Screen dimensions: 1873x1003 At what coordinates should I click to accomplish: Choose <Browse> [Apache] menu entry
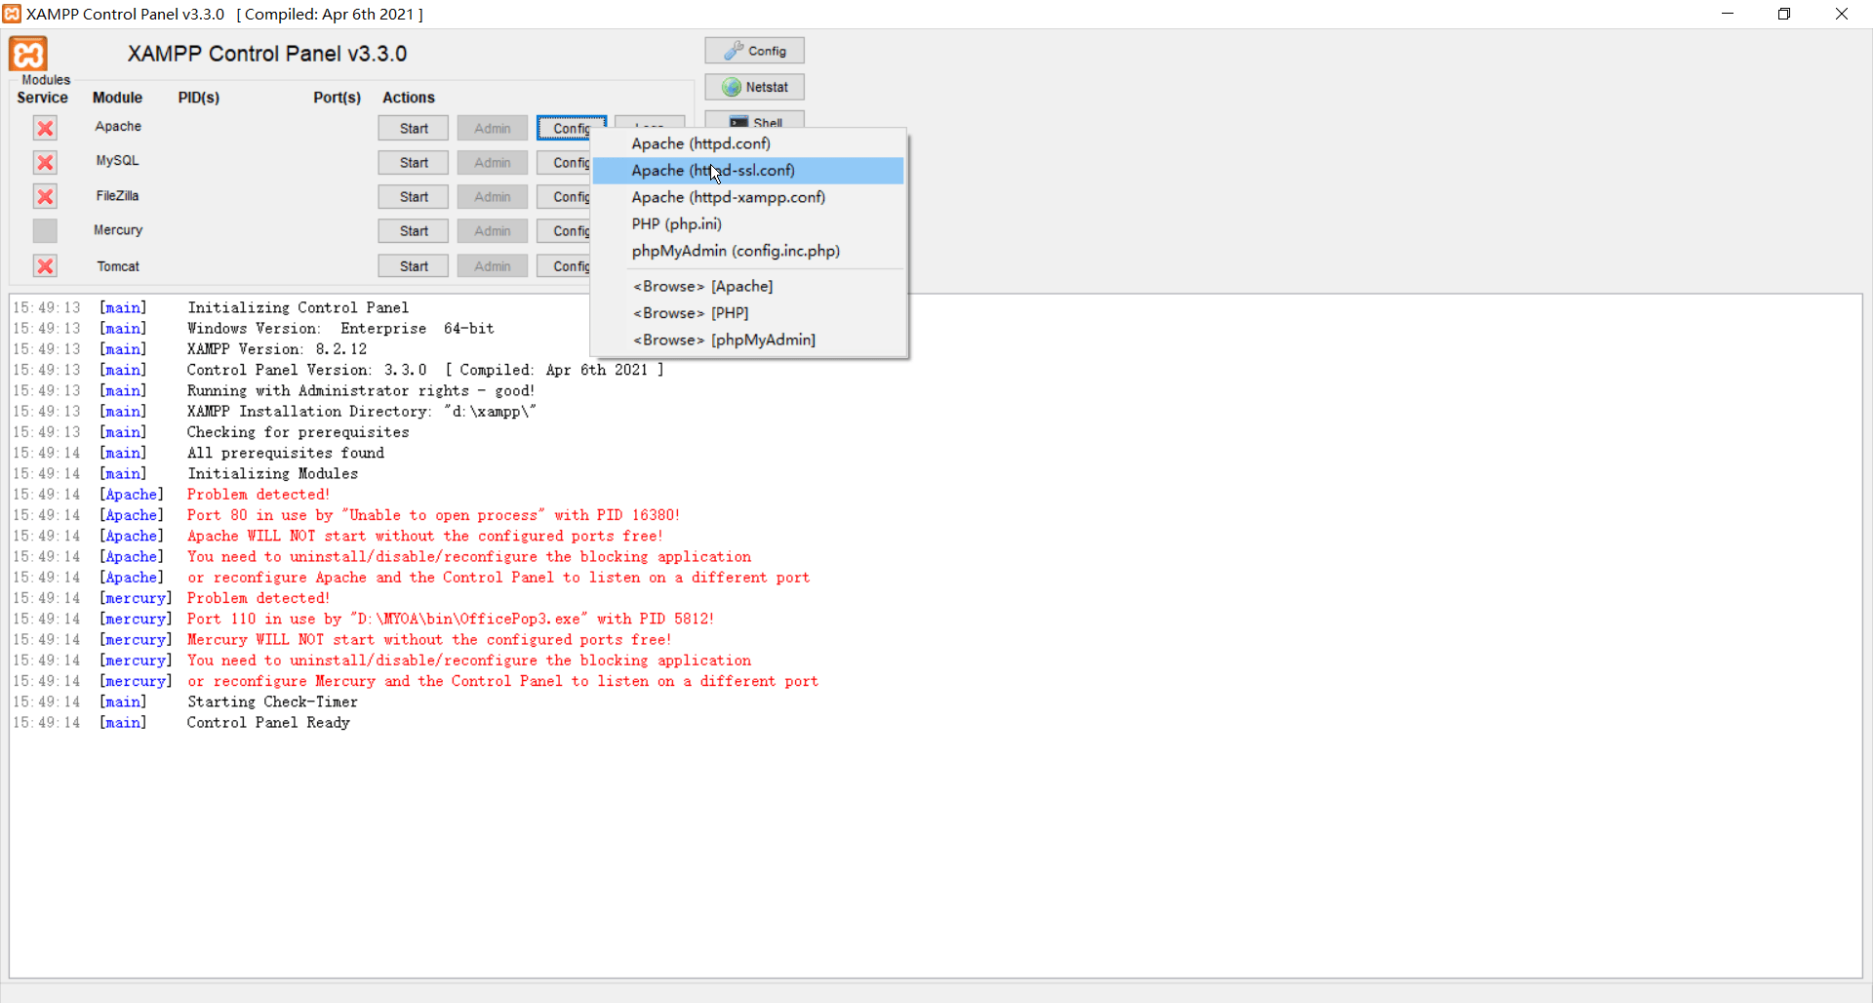point(748,286)
